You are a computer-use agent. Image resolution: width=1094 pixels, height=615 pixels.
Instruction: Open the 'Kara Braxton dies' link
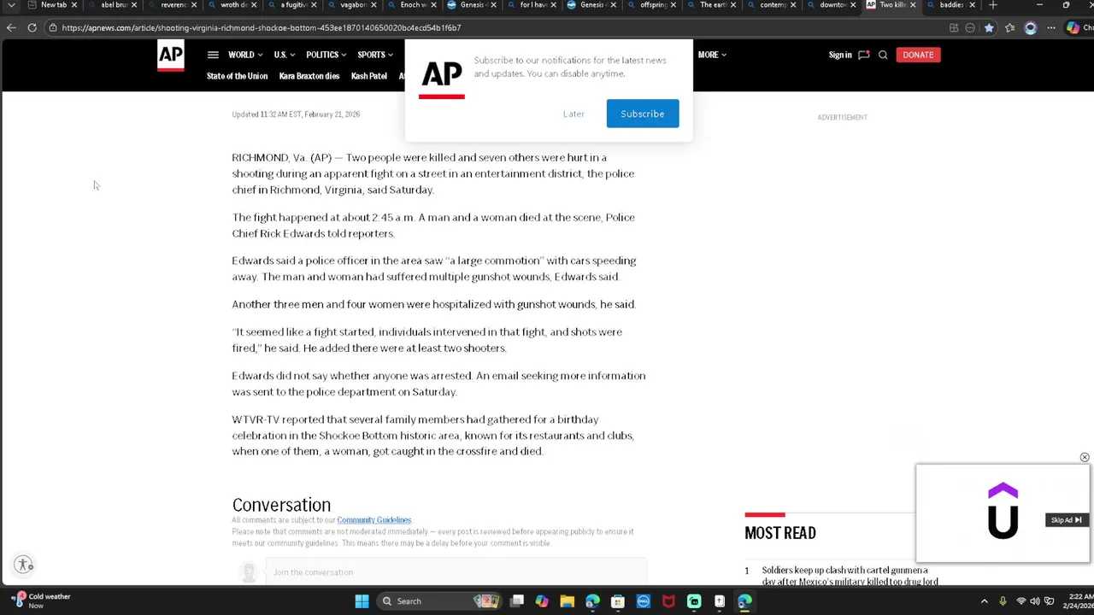(x=309, y=76)
